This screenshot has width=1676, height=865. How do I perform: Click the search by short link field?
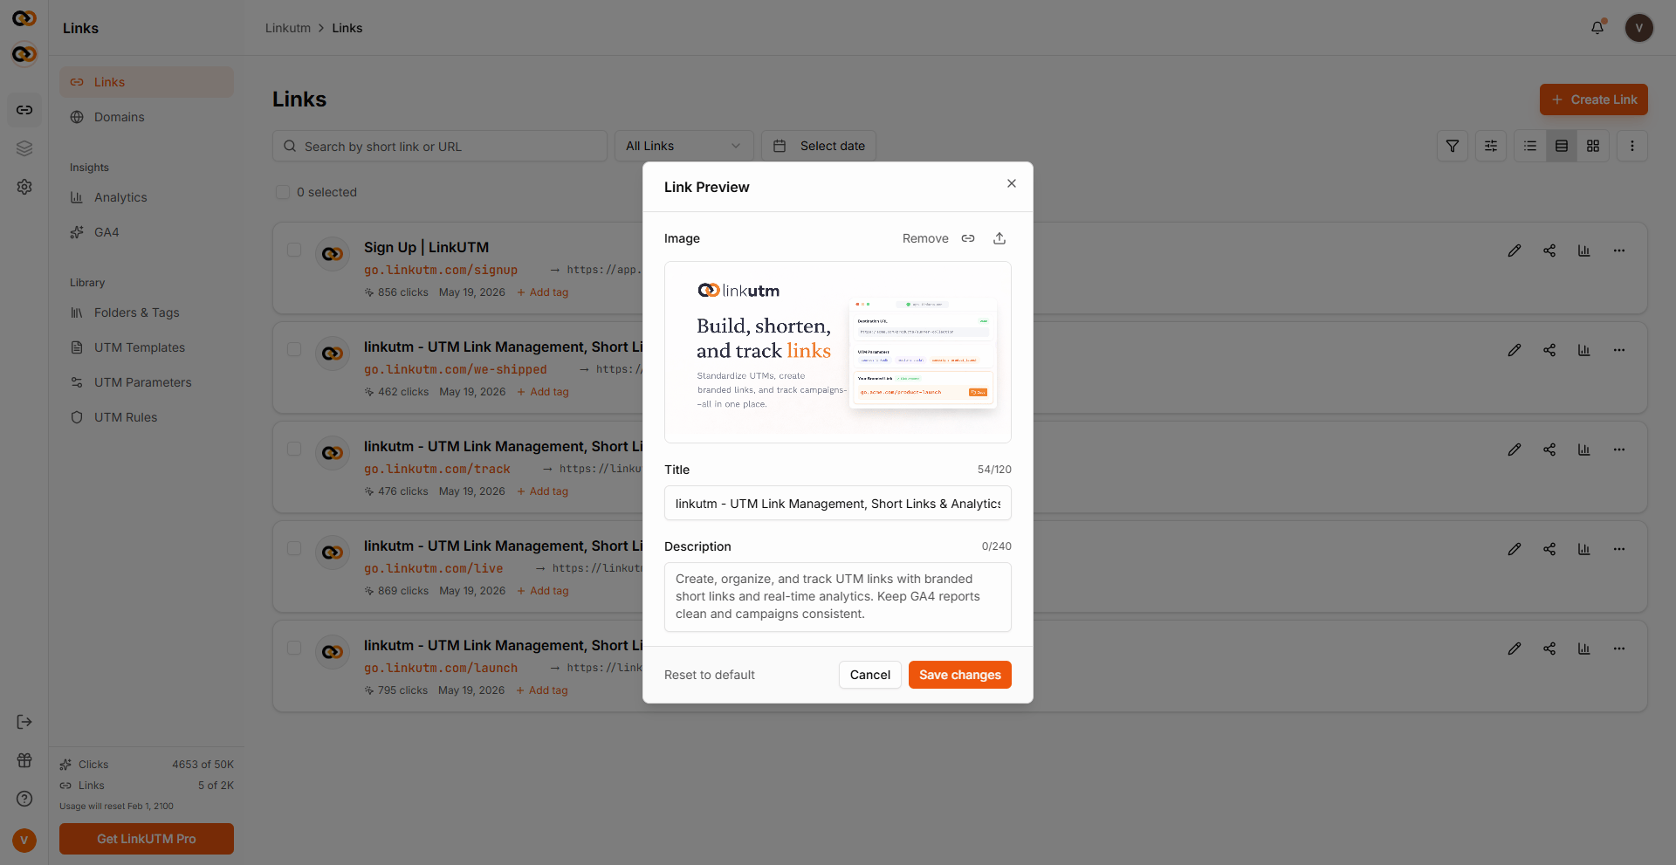pos(440,146)
